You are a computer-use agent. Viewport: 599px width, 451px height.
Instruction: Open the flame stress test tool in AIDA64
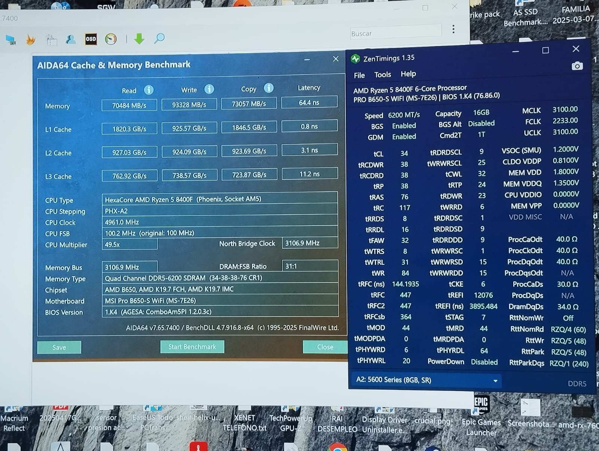tap(31, 39)
